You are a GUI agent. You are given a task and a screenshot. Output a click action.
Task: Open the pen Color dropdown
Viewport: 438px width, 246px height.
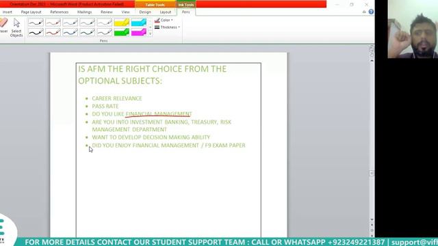(164, 20)
